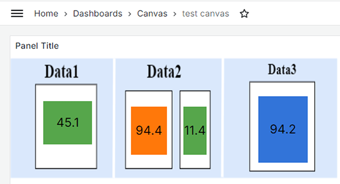Go to Home breadcrumb
This screenshot has height=184, width=340.
pyautogui.click(x=46, y=14)
